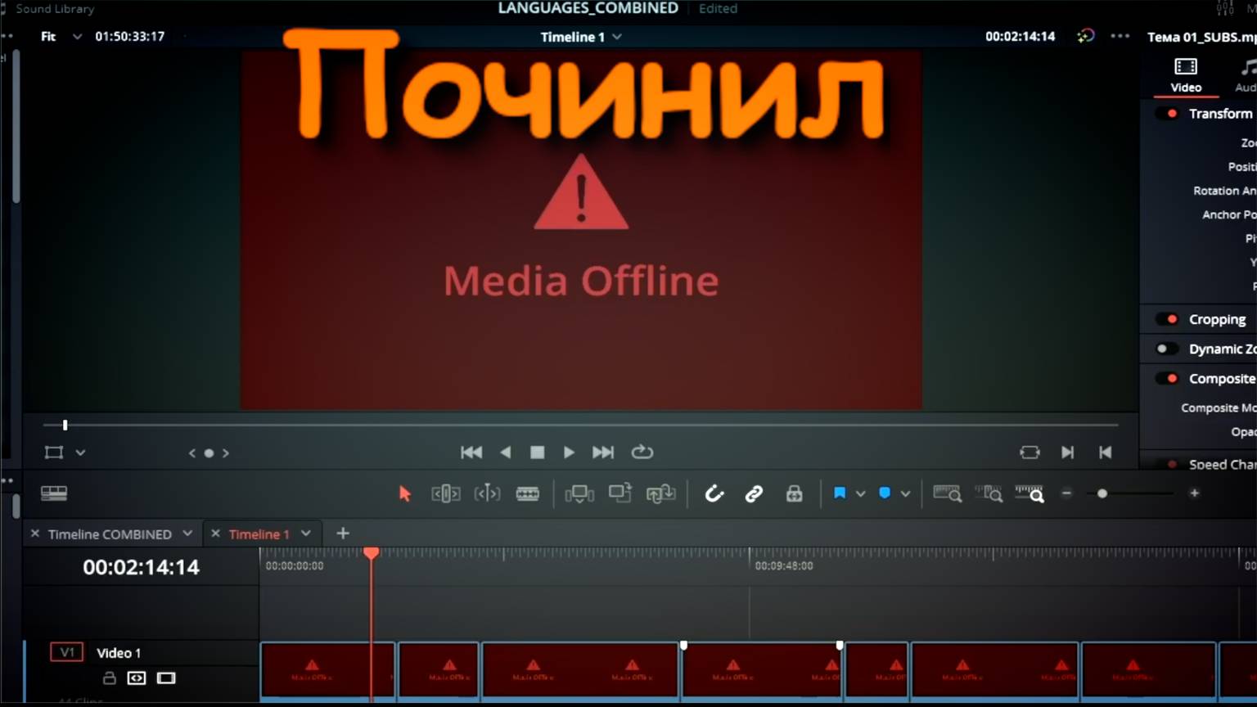Activate Dynamic Trim Mode tool
This screenshot has height=707, width=1257.
coord(487,493)
